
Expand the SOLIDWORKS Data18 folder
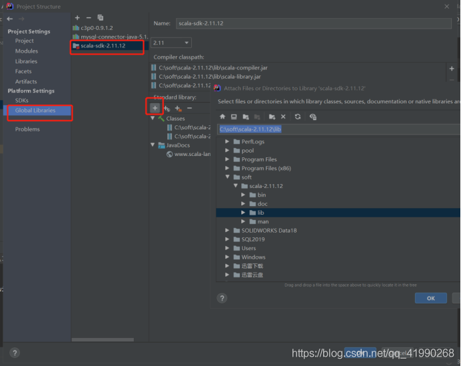tap(227, 230)
